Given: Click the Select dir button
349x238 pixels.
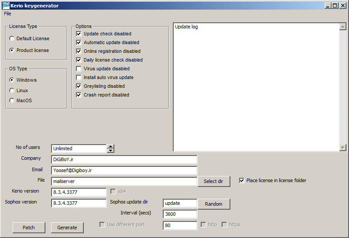Looking at the screenshot, I should tap(214, 181).
